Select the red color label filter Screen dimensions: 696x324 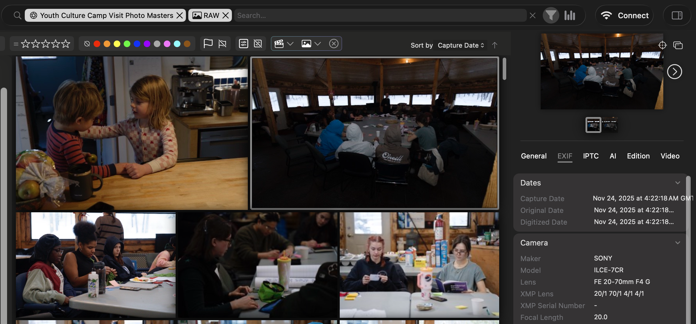pyautogui.click(x=97, y=44)
